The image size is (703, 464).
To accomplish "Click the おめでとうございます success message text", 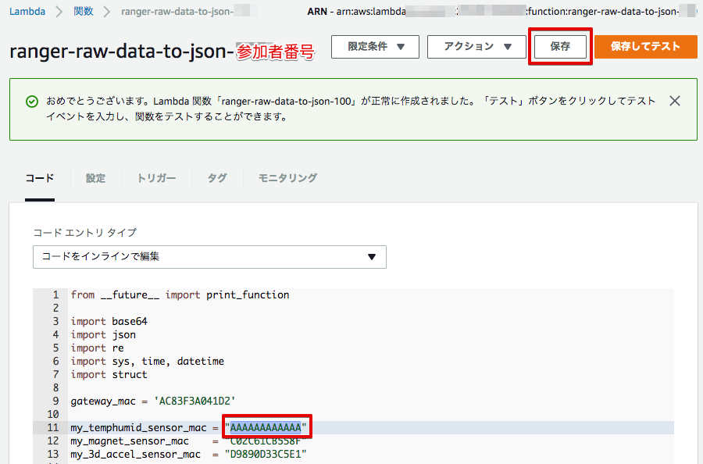I will 351,109.
